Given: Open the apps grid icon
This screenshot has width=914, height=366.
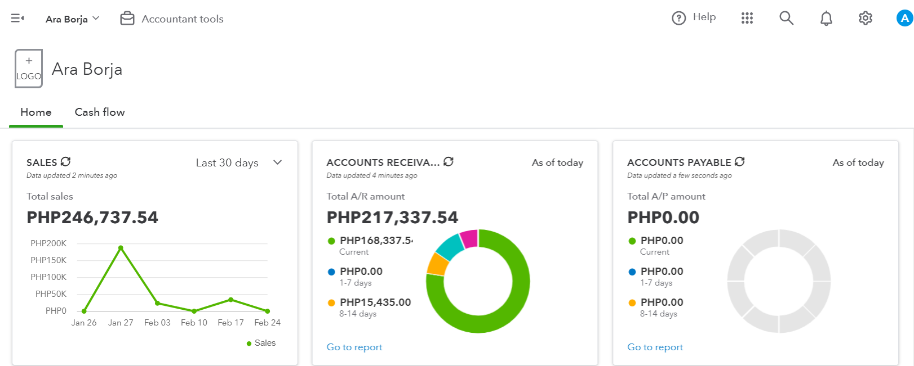Looking at the screenshot, I should click(x=747, y=19).
